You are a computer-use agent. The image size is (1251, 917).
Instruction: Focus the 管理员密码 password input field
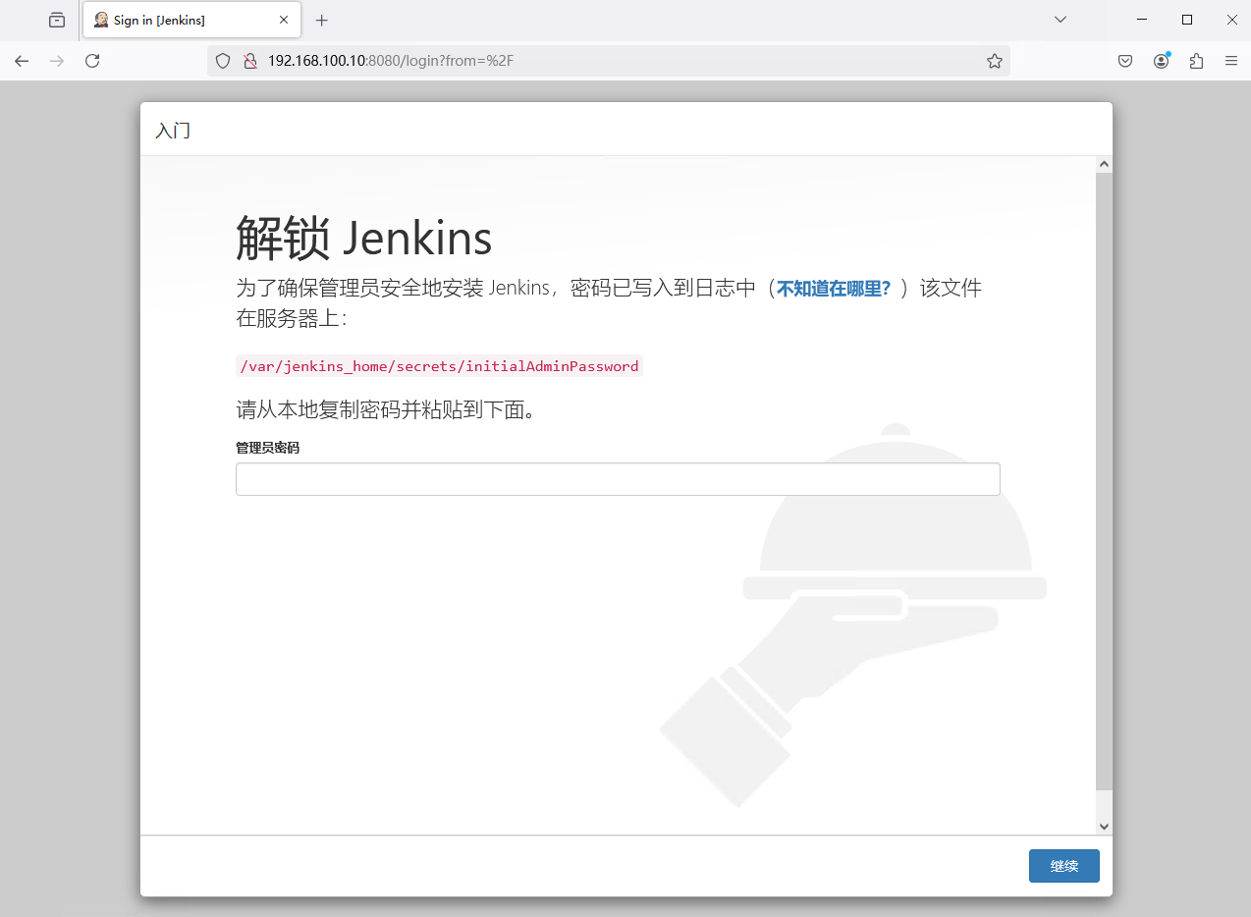[618, 479]
